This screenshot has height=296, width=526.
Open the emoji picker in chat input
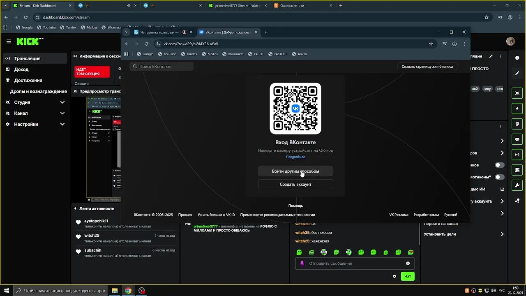point(408,264)
